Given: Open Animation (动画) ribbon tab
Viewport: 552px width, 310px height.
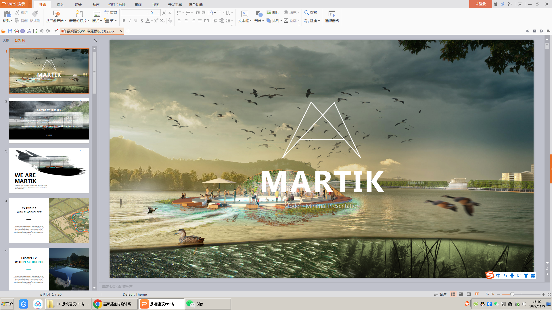Looking at the screenshot, I should tap(96, 5).
